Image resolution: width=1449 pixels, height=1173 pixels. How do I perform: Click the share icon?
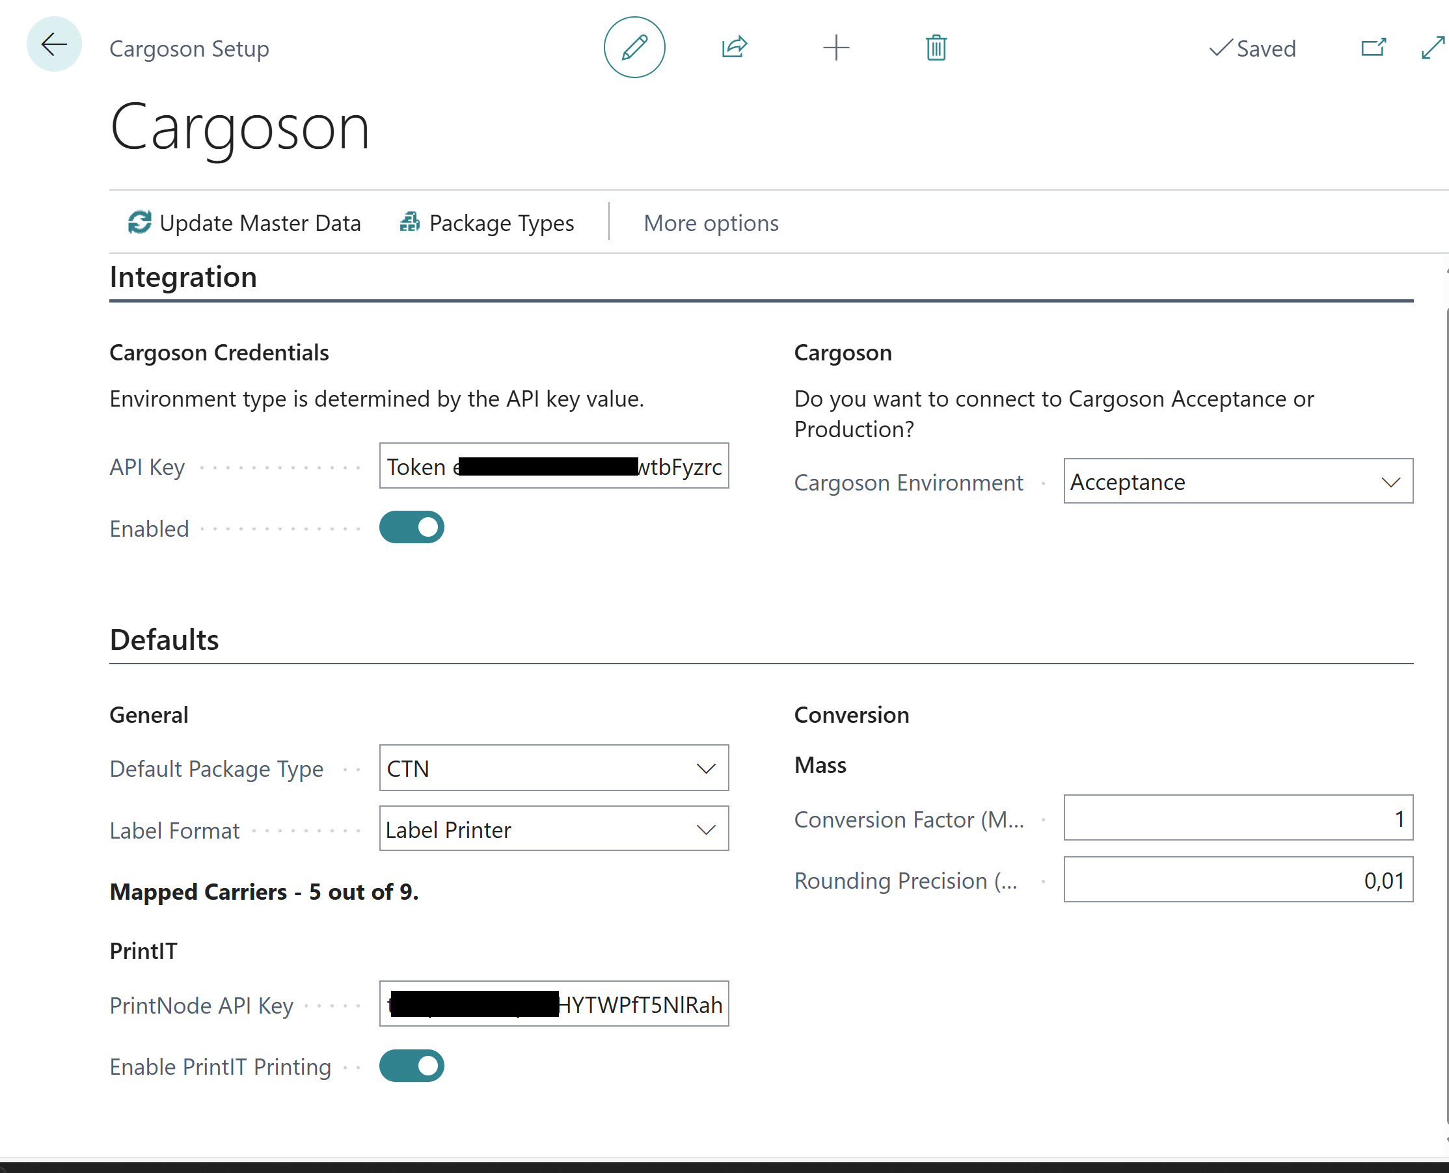click(x=734, y=47)
